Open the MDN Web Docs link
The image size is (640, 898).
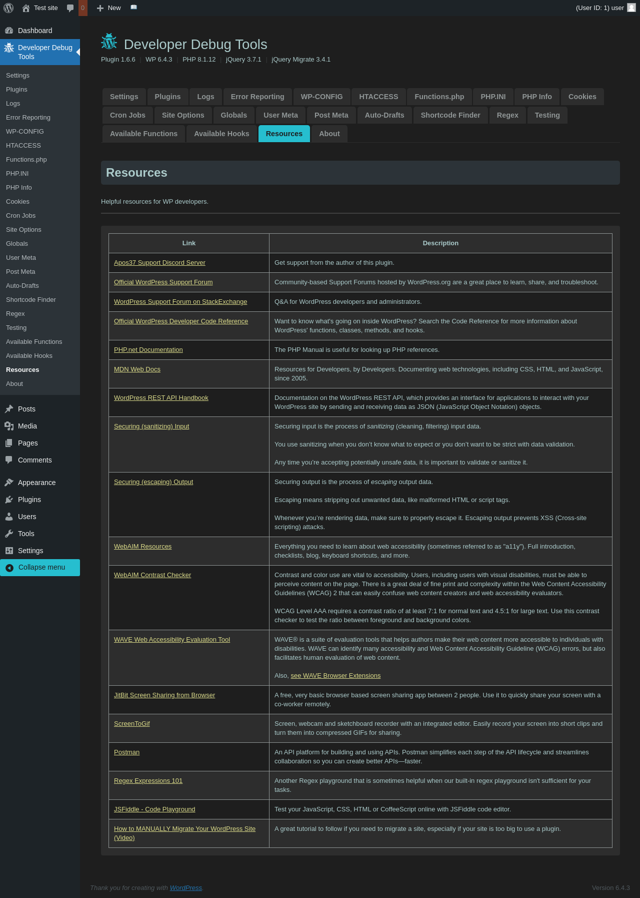[137, 369]
